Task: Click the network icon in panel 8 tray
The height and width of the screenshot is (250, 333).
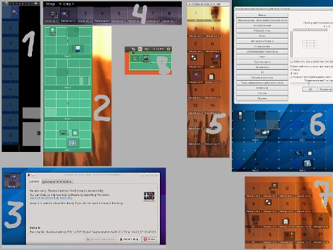Action: click(x=140, y=49)
